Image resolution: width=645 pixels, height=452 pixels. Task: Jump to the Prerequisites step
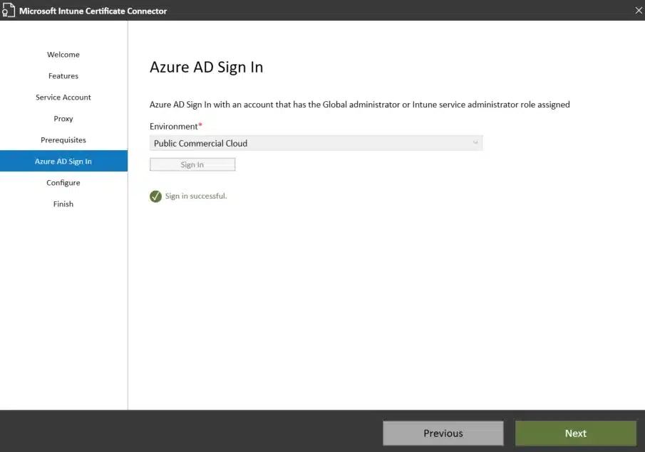click(x=63, y=140)
